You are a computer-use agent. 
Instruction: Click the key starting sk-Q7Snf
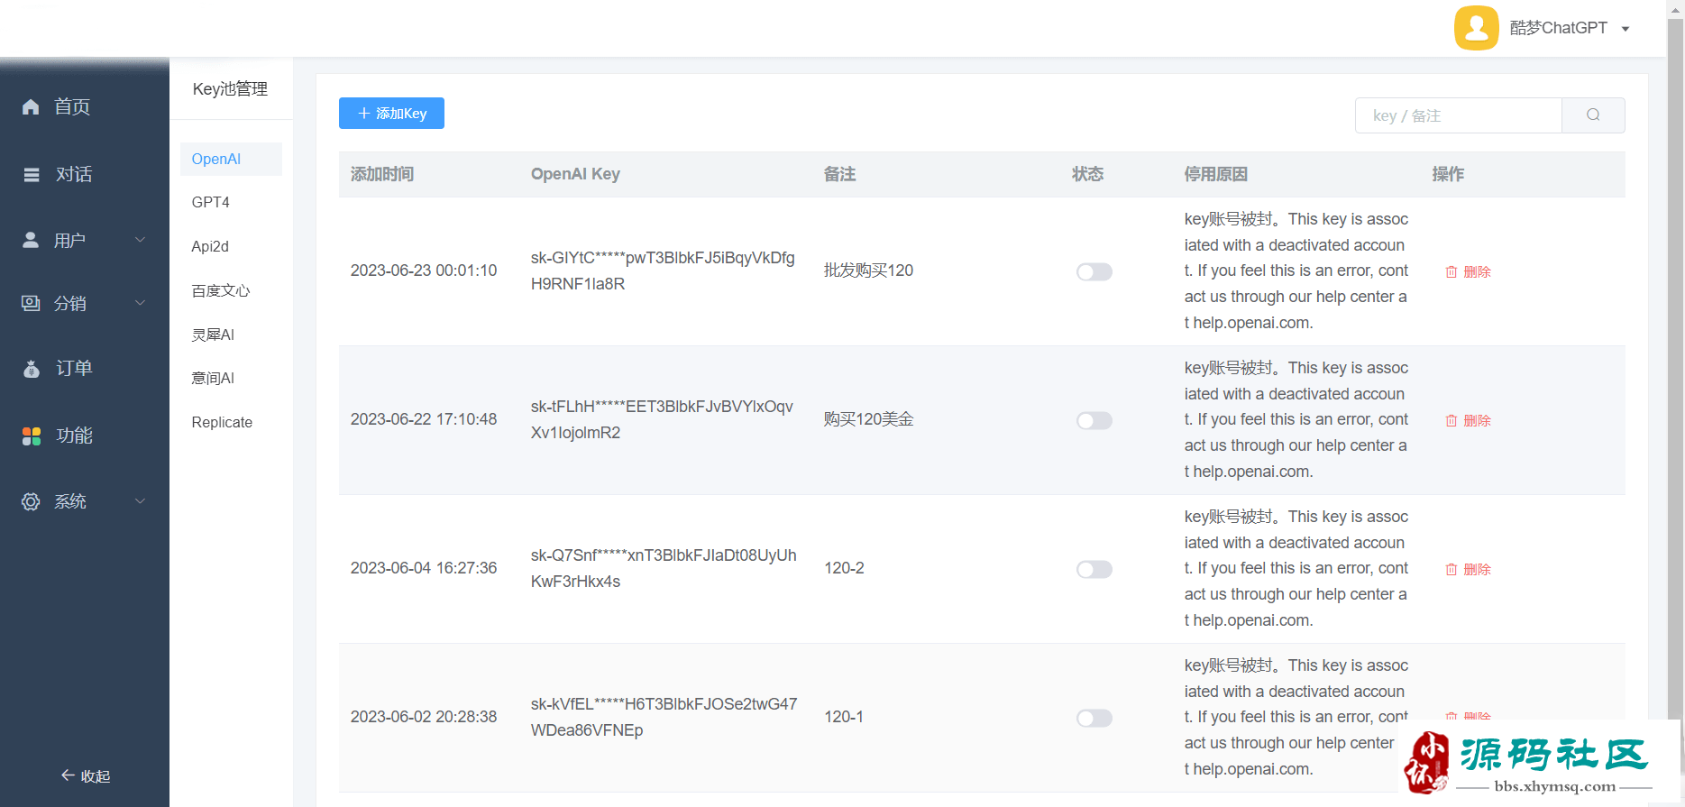coord(664,568)
